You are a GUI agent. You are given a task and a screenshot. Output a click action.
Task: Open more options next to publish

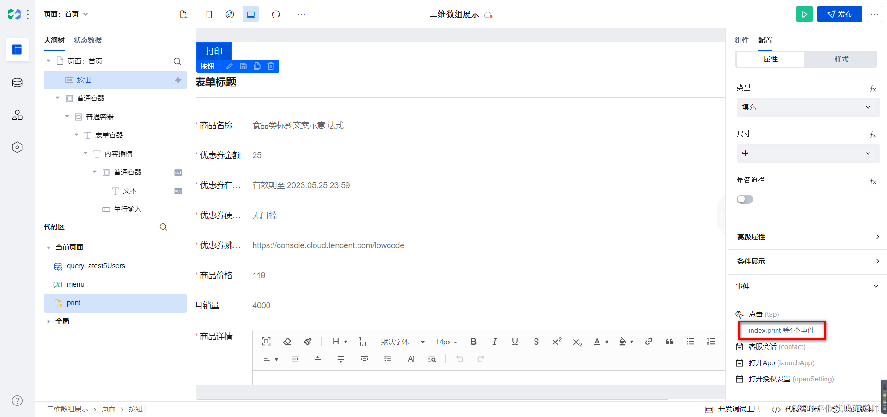[875, 14]
